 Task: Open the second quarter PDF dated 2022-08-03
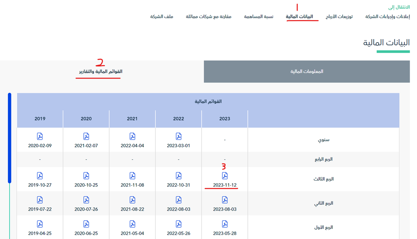[x=179, y=200]
